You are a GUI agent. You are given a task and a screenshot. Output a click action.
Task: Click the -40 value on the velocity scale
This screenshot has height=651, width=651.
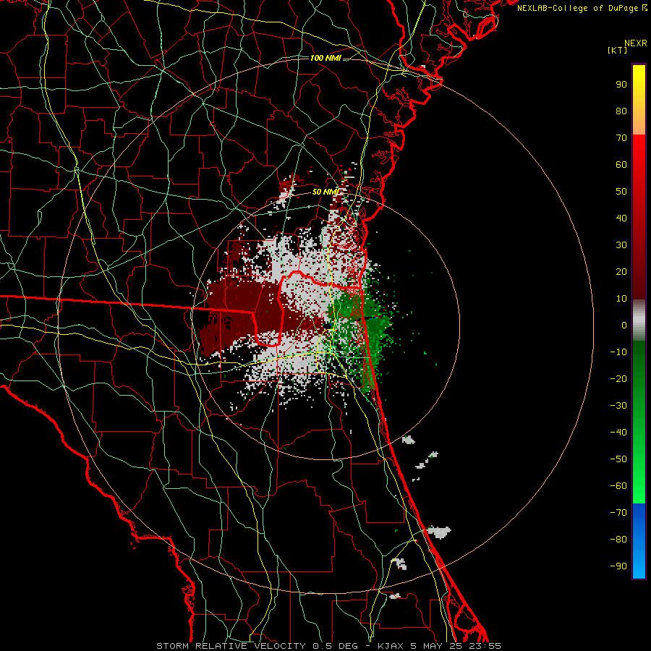(x=618, y=433)
